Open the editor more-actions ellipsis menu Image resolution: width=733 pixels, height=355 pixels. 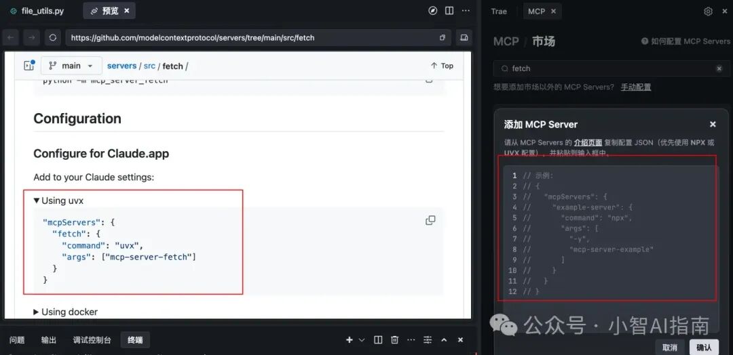[466, 11]
